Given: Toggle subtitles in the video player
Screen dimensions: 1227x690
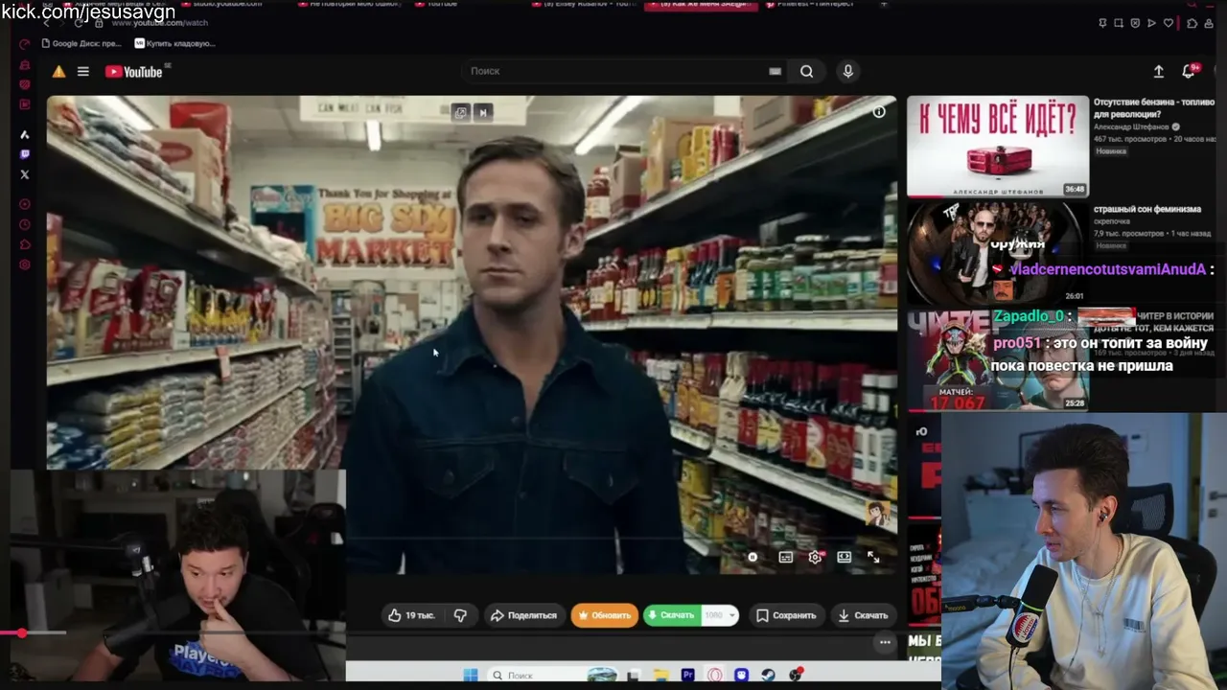Looking at the screenshot, I should 786,557.
